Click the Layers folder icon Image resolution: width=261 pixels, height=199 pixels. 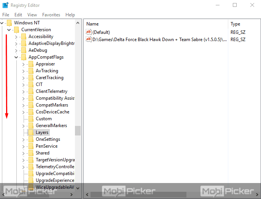pos(31,132)
